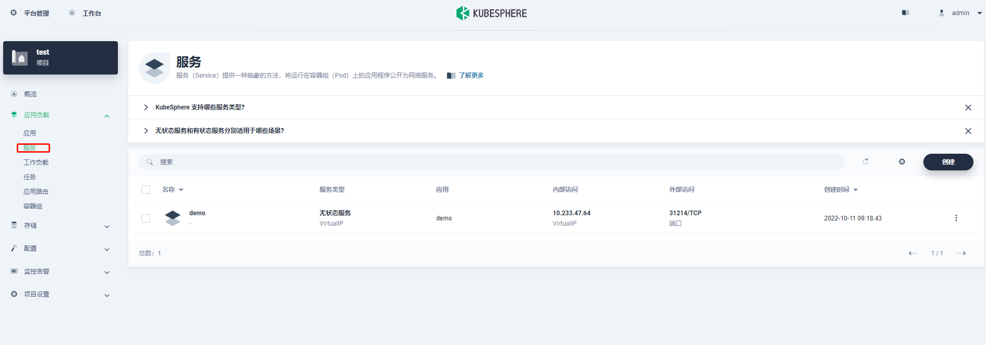
Task: Open 工作负载 in the sidebar
Action: click(36, 163)
